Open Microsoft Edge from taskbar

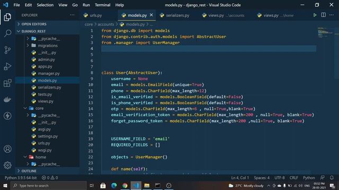click(114, 185)
